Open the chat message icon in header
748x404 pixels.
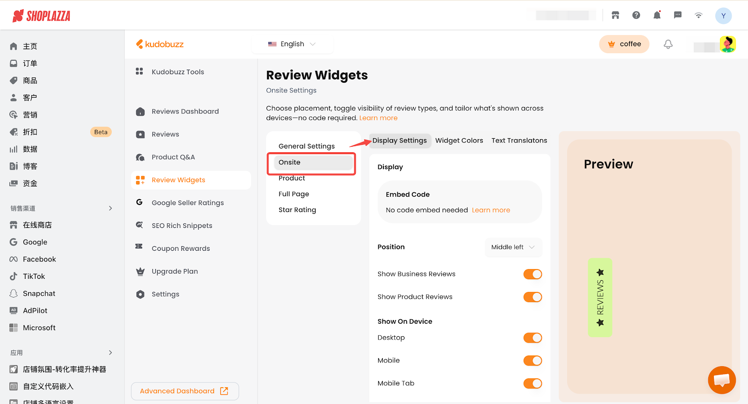677,15
